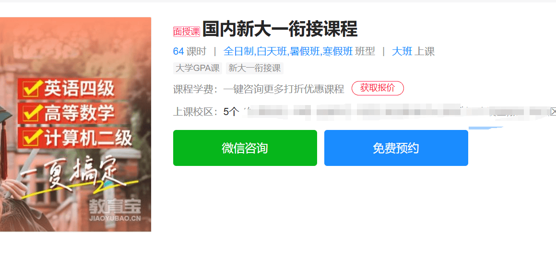Click the checkmark icon beside 高等数学
The width and height of the screenshot is (556, 258).
[31, 113]
